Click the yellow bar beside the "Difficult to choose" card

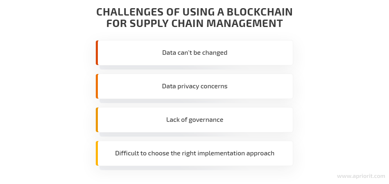pyautogui.click(x=97, y=153)
